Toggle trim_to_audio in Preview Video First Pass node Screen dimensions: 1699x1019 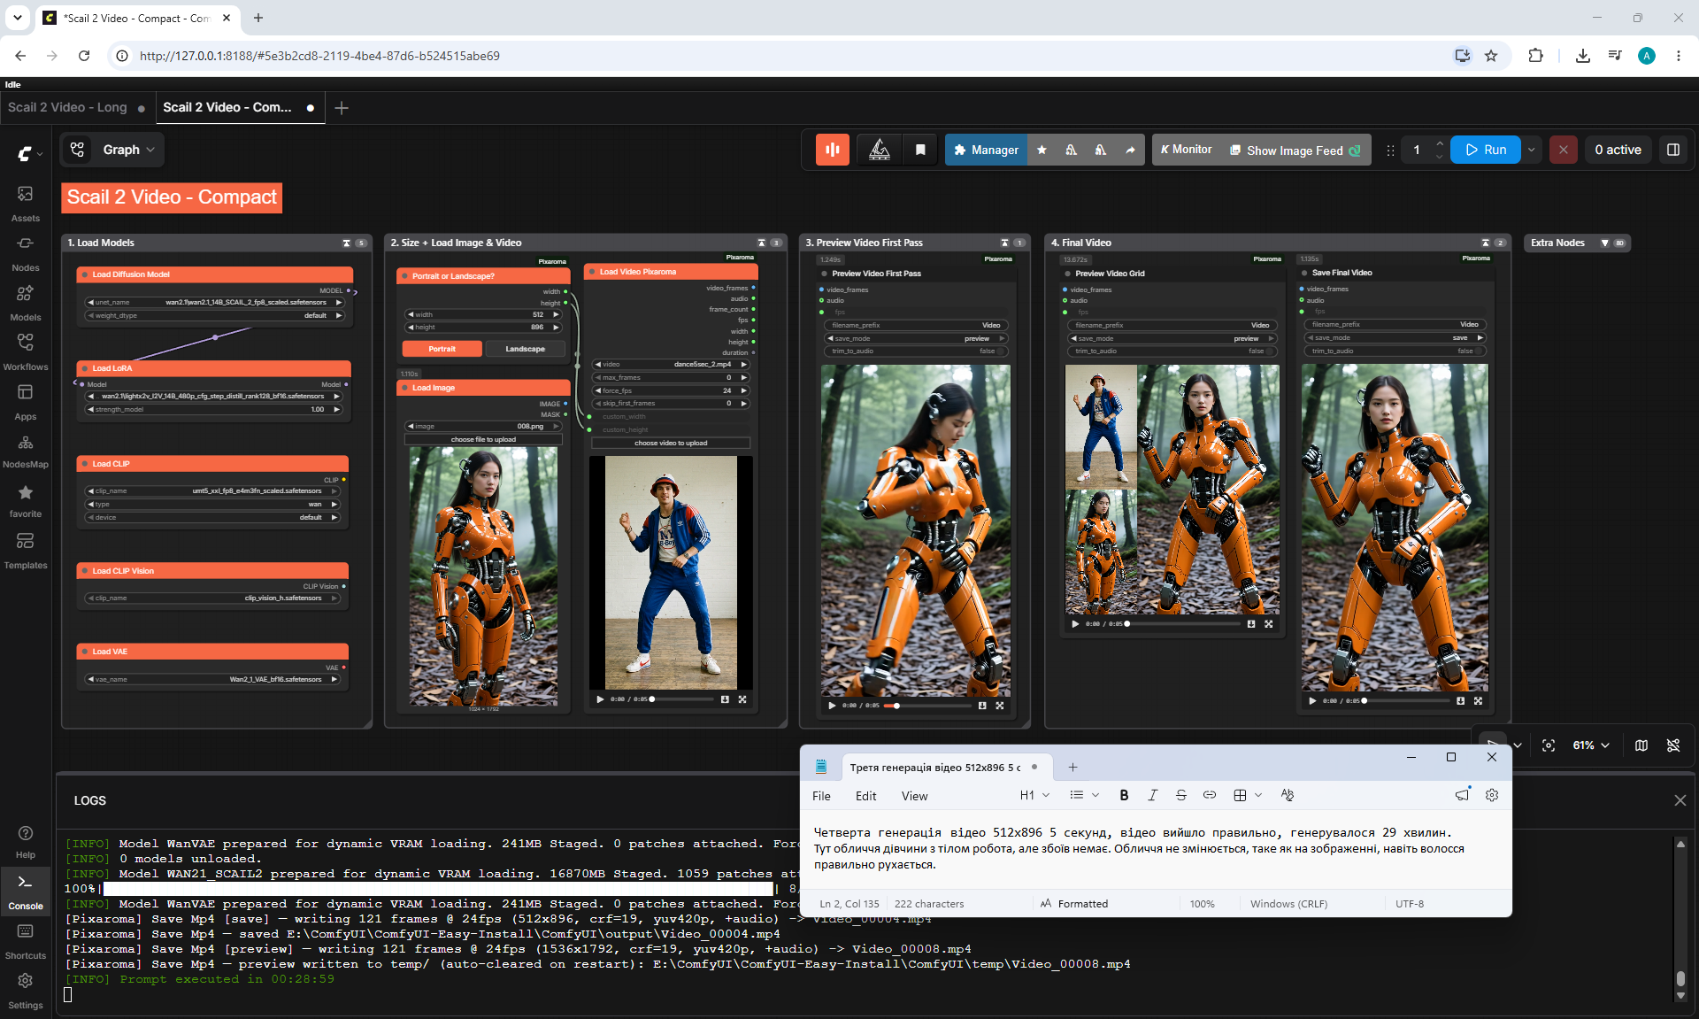(x=917, y=351)
